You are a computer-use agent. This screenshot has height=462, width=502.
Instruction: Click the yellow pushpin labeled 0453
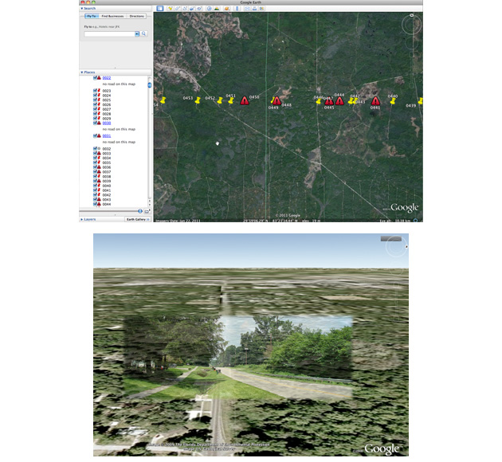198,100
